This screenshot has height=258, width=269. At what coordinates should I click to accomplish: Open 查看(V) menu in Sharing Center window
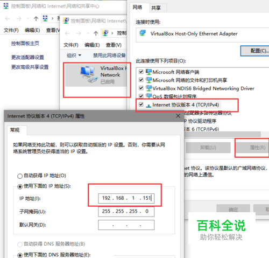(x=53, y=30)
